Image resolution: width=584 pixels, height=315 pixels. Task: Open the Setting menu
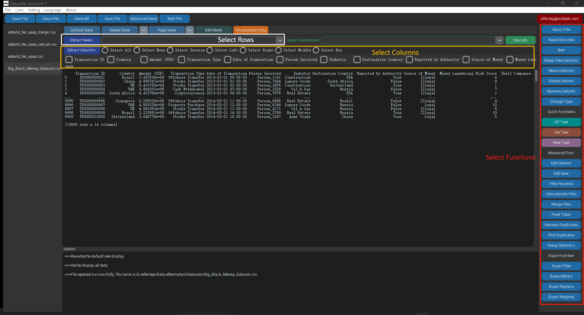click(34, 10)
